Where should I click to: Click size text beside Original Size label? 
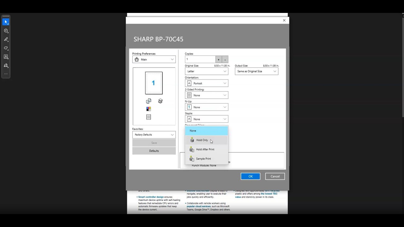coord(222,66)
